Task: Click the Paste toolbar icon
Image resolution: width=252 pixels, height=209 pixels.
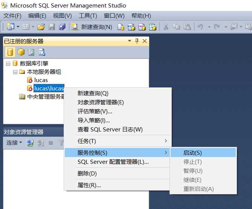Action: [187, 27]
